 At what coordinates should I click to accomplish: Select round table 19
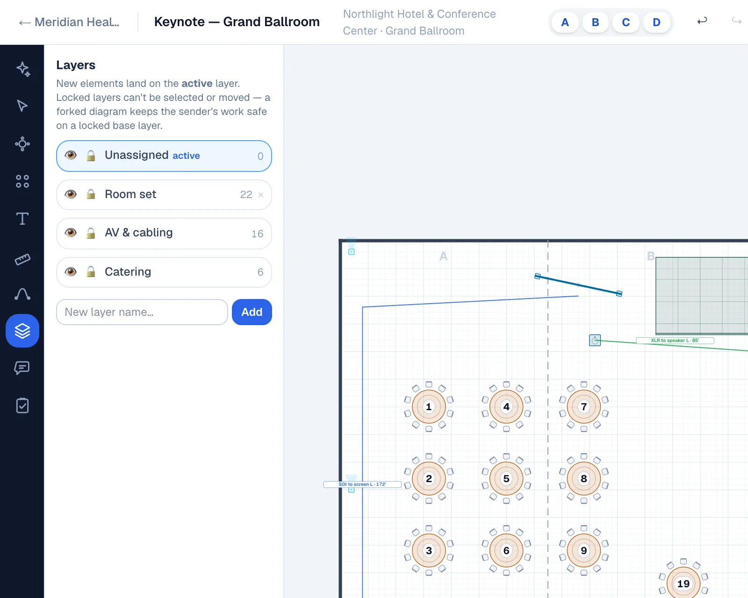[x=683, y=583]
